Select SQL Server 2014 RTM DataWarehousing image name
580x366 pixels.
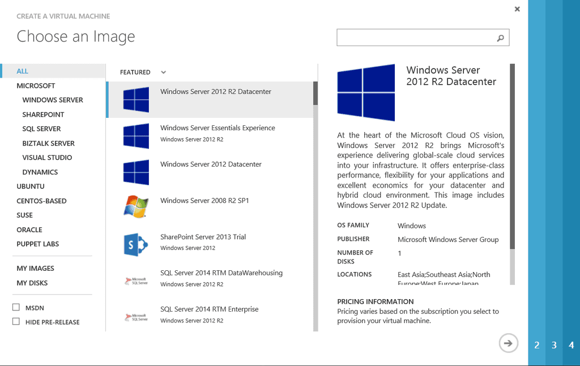pos(221,273)
